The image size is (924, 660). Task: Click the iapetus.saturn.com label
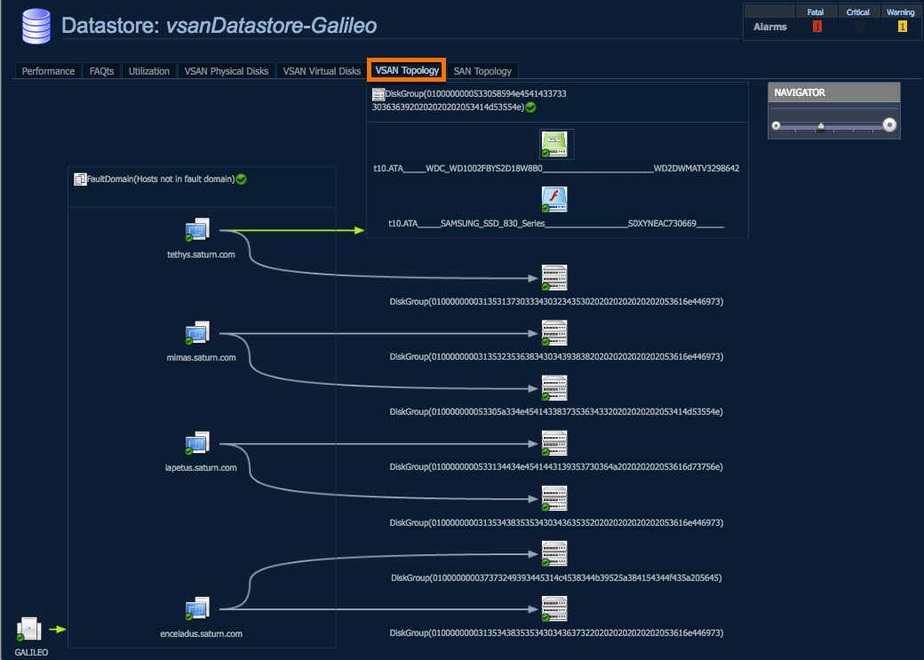[x=201, y=468]
